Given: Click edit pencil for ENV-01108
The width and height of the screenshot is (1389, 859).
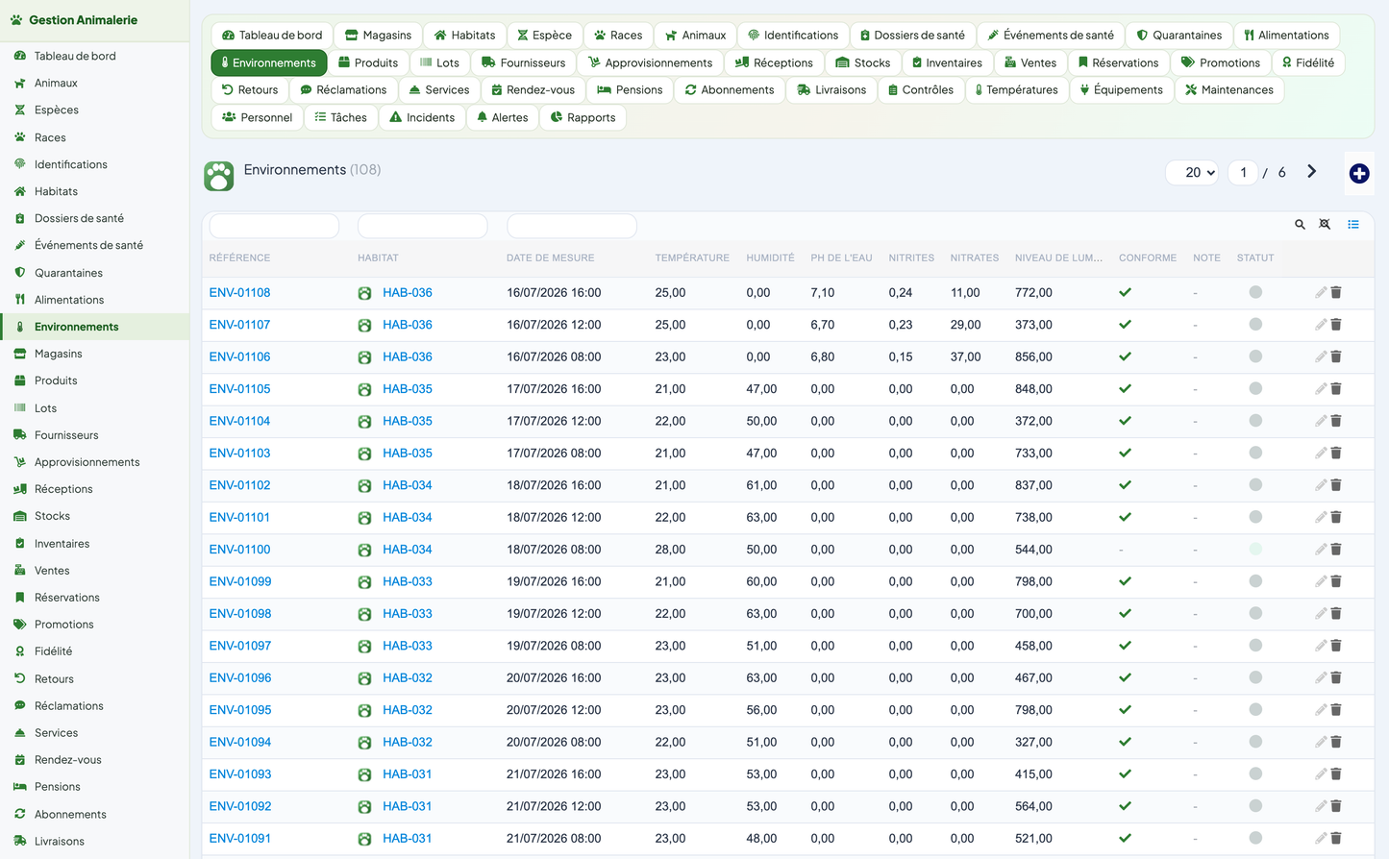Looking at the screenshot, I should [1321, 292].
